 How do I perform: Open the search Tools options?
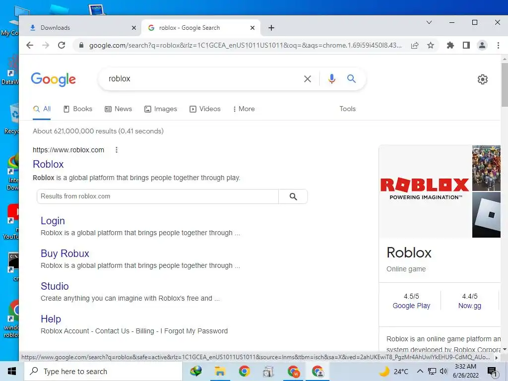(x=347, y=109)
